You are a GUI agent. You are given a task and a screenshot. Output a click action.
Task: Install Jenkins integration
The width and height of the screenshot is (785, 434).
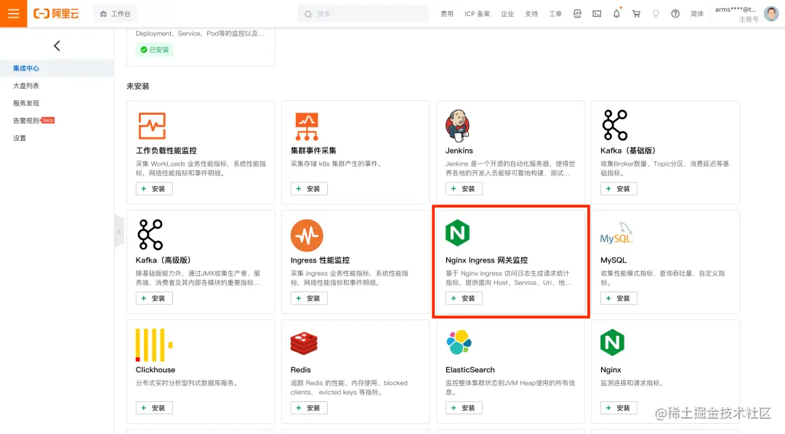click(x=464, y=189)
